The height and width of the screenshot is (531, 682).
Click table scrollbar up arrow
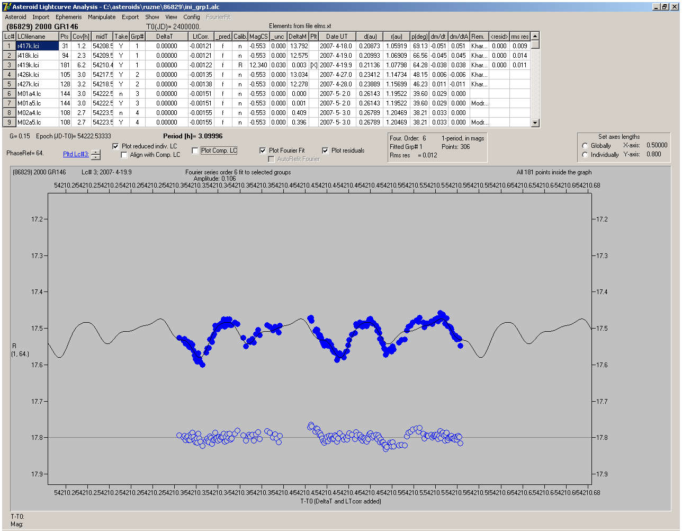click(535, 36)
